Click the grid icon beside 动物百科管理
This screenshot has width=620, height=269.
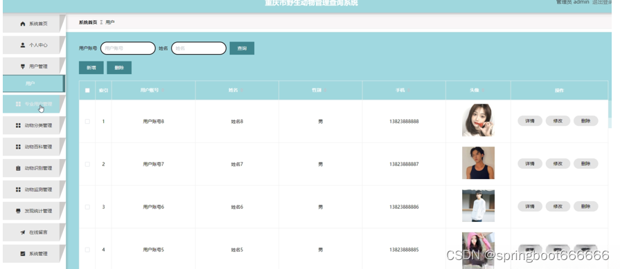pos(18,147)
